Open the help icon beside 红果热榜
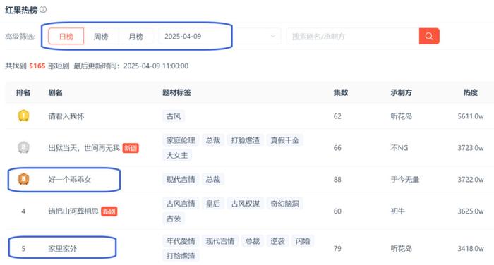This screenshot has width=494, height=265. click(44, 10)
